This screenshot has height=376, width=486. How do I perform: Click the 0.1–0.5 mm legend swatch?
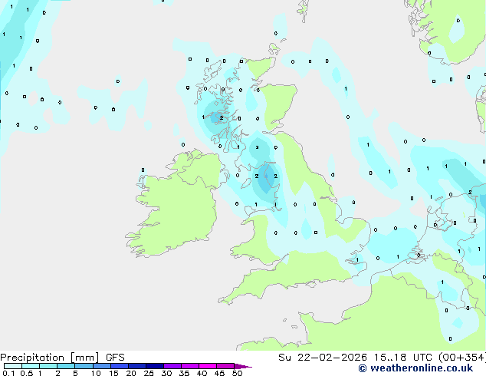pyautogui.click(x=13, y=366)
